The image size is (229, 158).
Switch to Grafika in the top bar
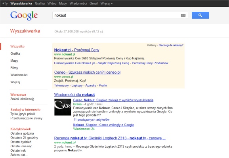tap(40, 3)
